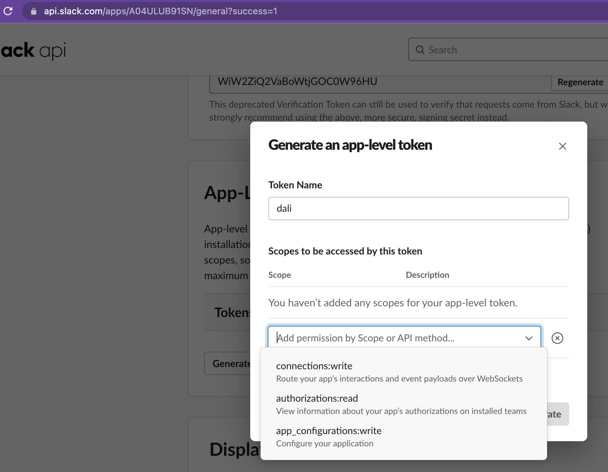Click the 'You haven't added any scopes' message
This screenshot has width=608, height=472.
pos(392,303)
